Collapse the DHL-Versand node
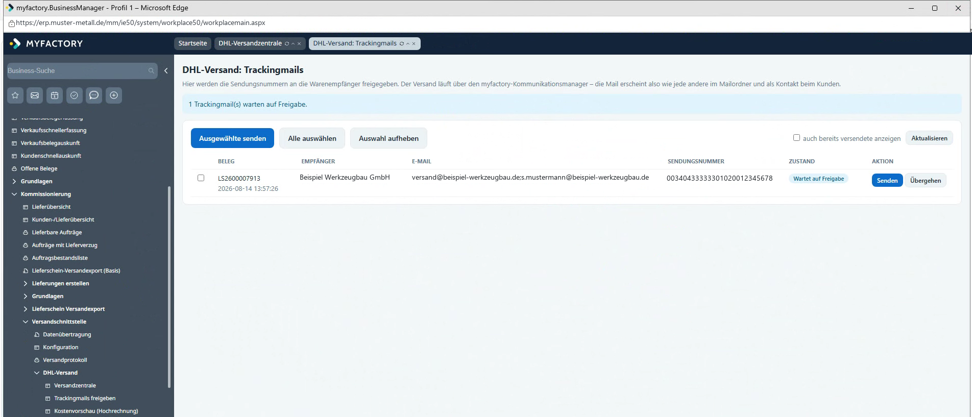972x417 pixels. pyautogui.click(x=37, y=373)
